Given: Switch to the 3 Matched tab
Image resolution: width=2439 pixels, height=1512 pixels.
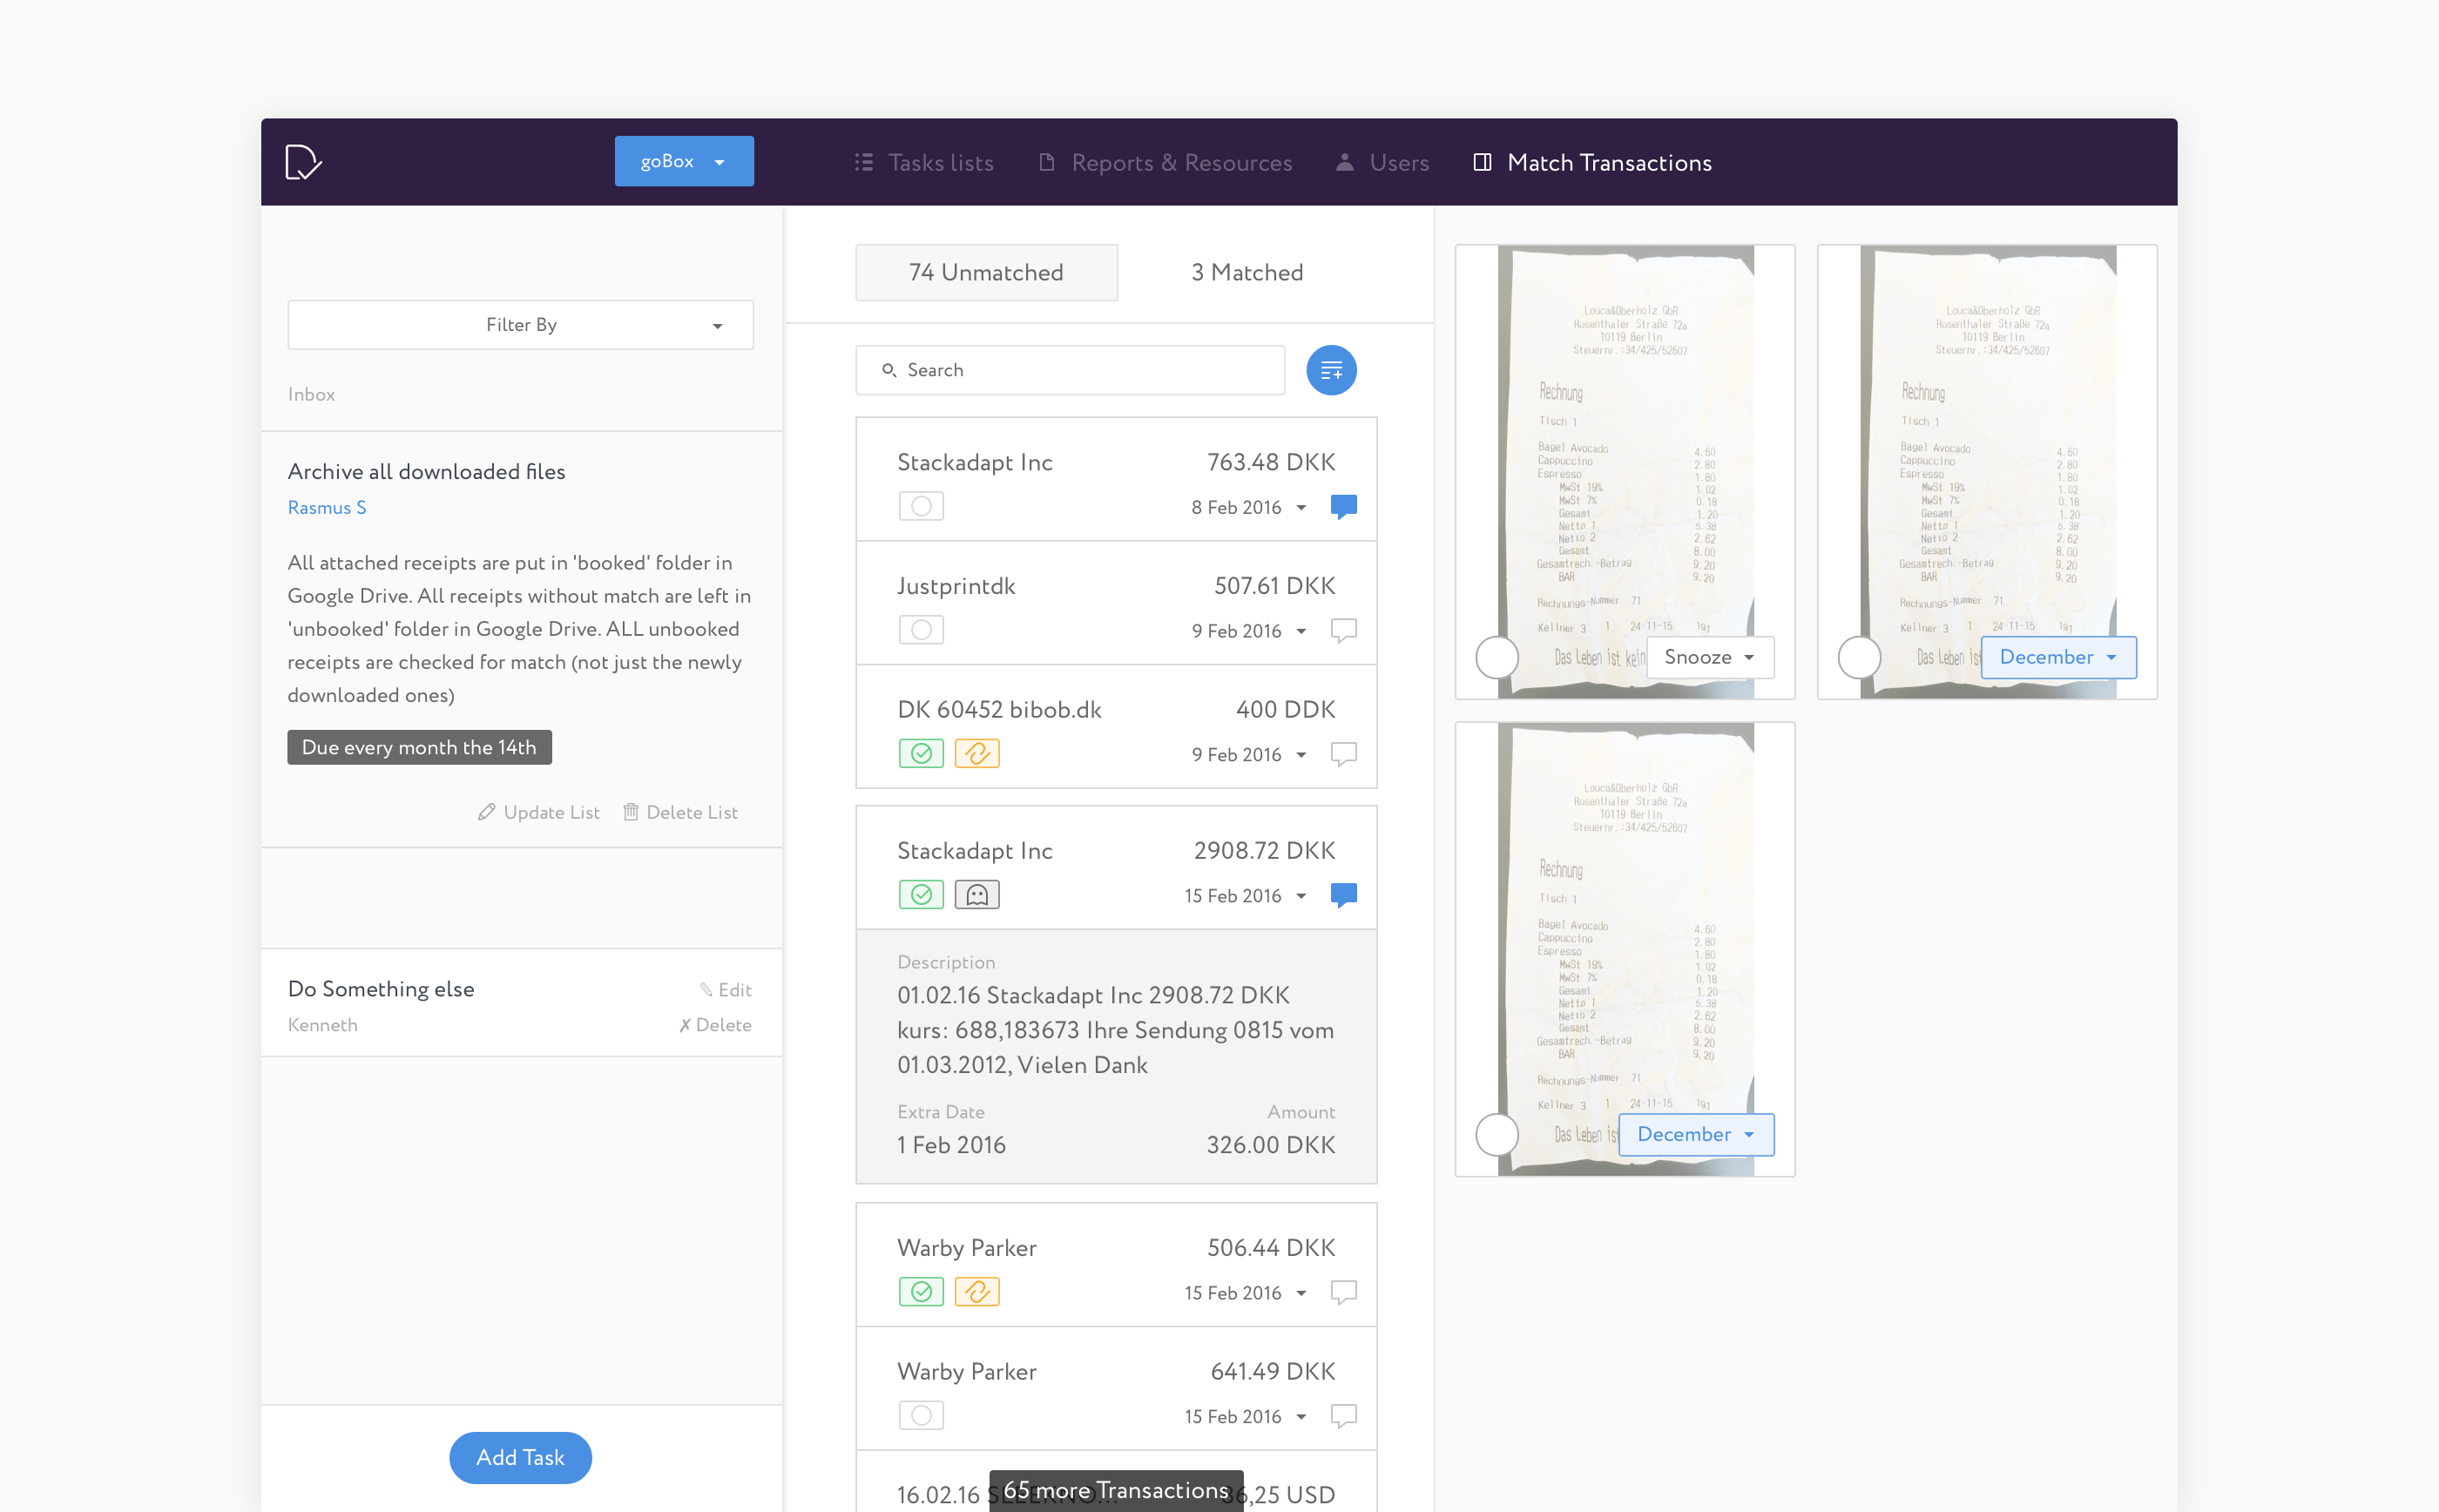Looking at the screenshot, I should (x=1246, y=272).
